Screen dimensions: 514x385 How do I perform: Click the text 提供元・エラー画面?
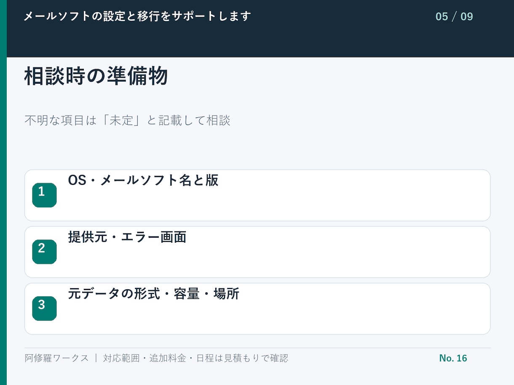click(x=127, y=237)
